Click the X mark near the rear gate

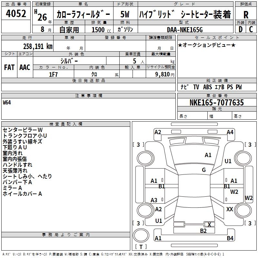point(209,224)
